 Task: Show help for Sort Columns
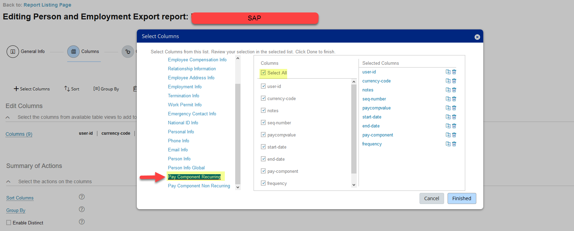[82, 197]
